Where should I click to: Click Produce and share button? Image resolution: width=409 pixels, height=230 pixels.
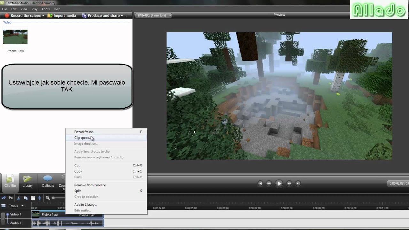[102, 15]
